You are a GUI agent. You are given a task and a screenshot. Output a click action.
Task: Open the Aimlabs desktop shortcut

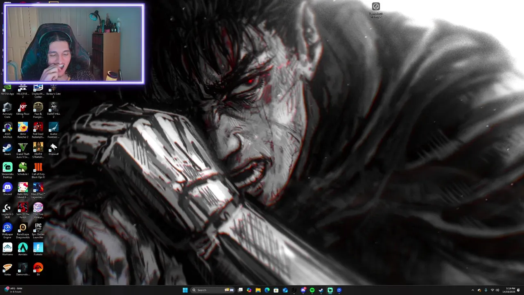[x=23, y=250]
